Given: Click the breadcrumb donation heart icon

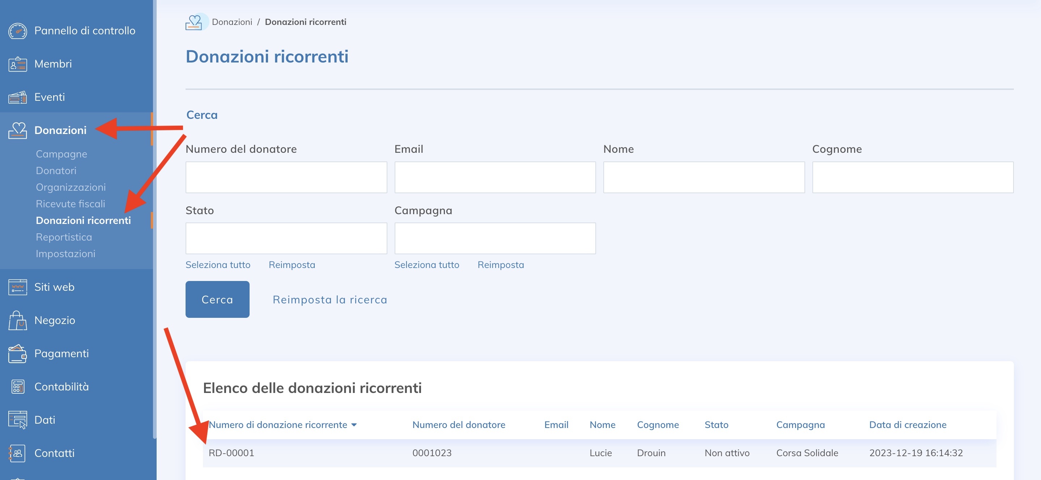Looking at the screenshot, I should [194, 22].
